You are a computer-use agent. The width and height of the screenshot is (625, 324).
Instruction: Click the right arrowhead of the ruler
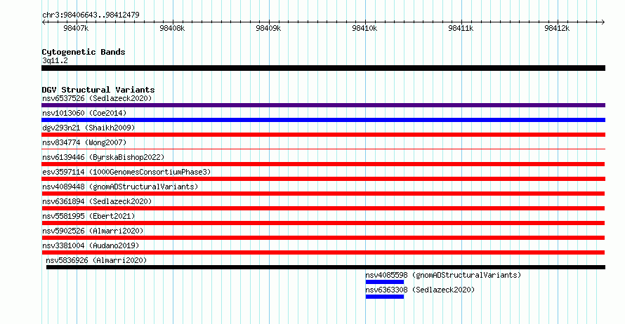(603, 22)
